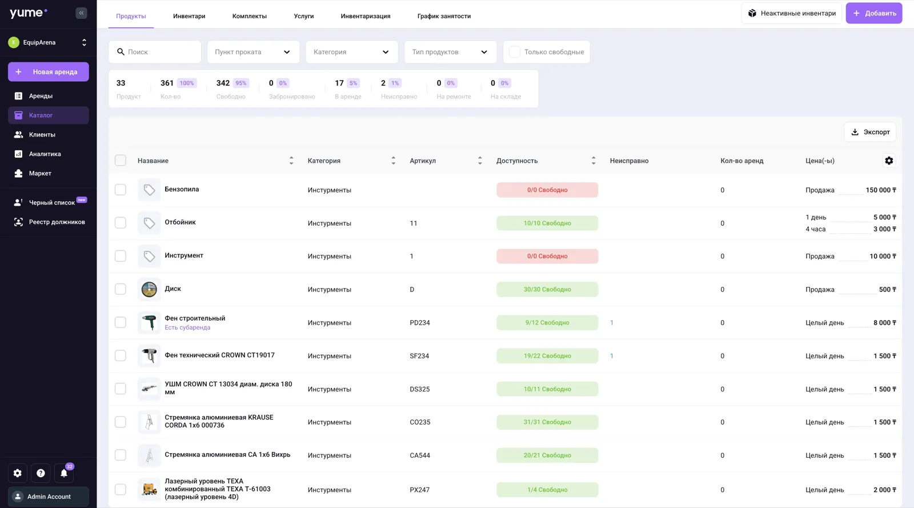This screenshot has width=914, height=508.
Task: Click the 342 Свободно statistic
Action: click(x=232, y=89)
